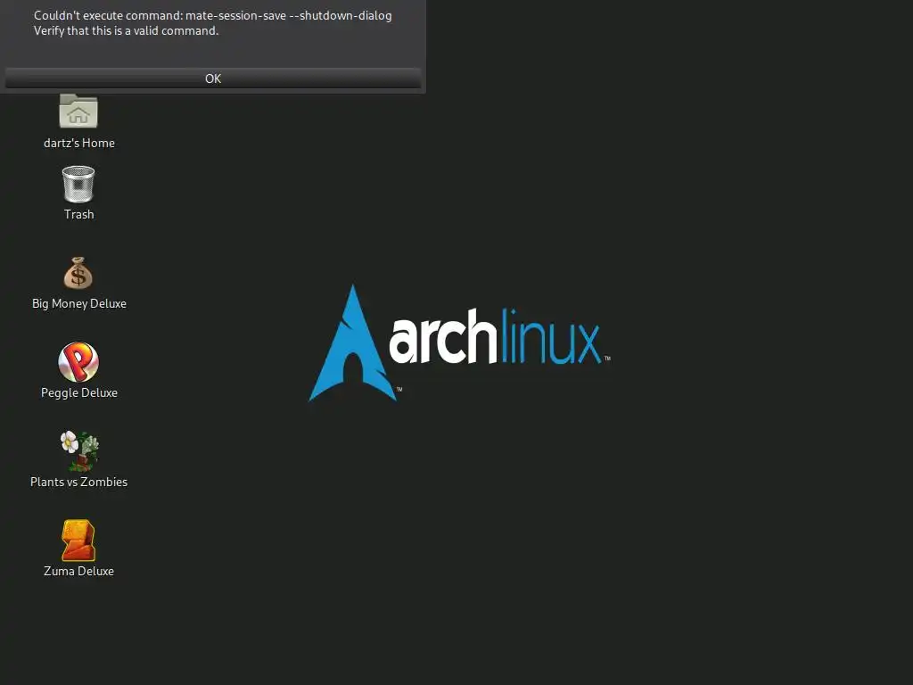The image size is (913, 685).
Task: Click the "dartz's Home" label text
Action: click(79, 143)
